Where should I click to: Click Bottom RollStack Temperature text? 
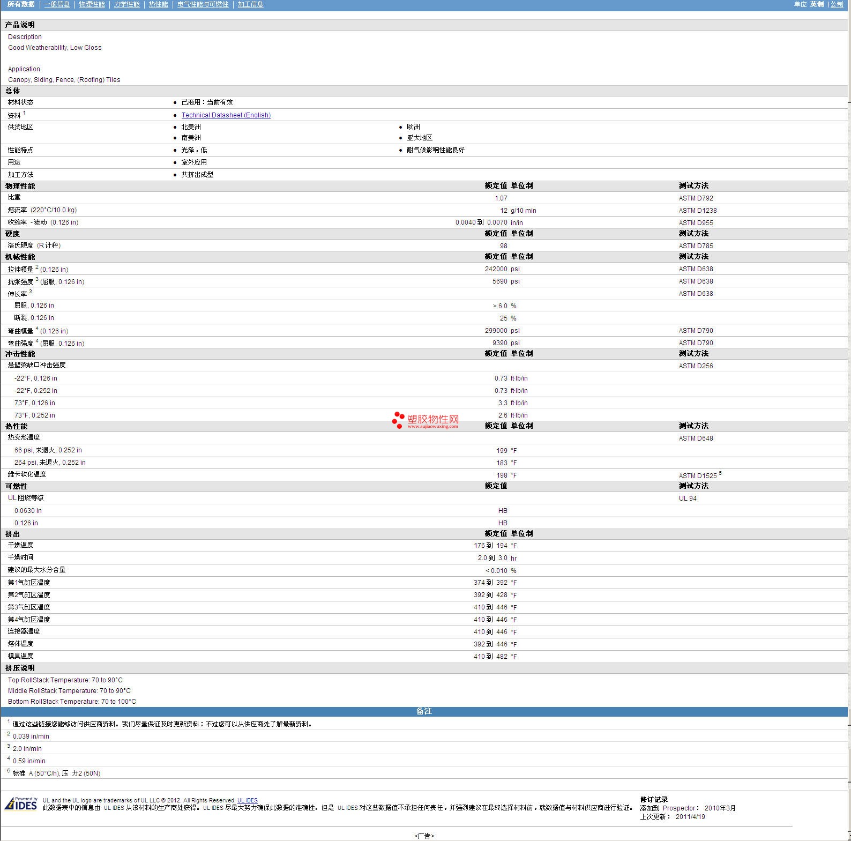[x=72, y=702]
